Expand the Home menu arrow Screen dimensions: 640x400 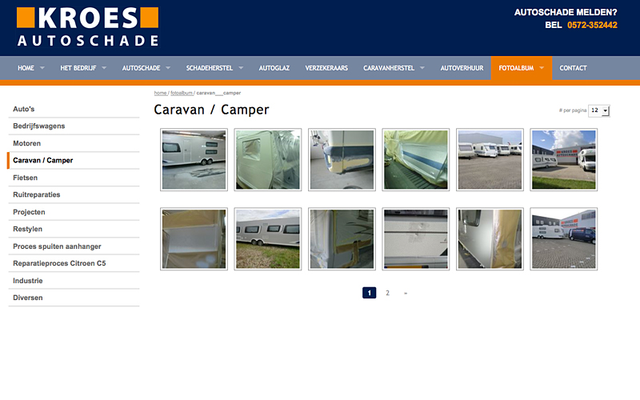(42, 68)
